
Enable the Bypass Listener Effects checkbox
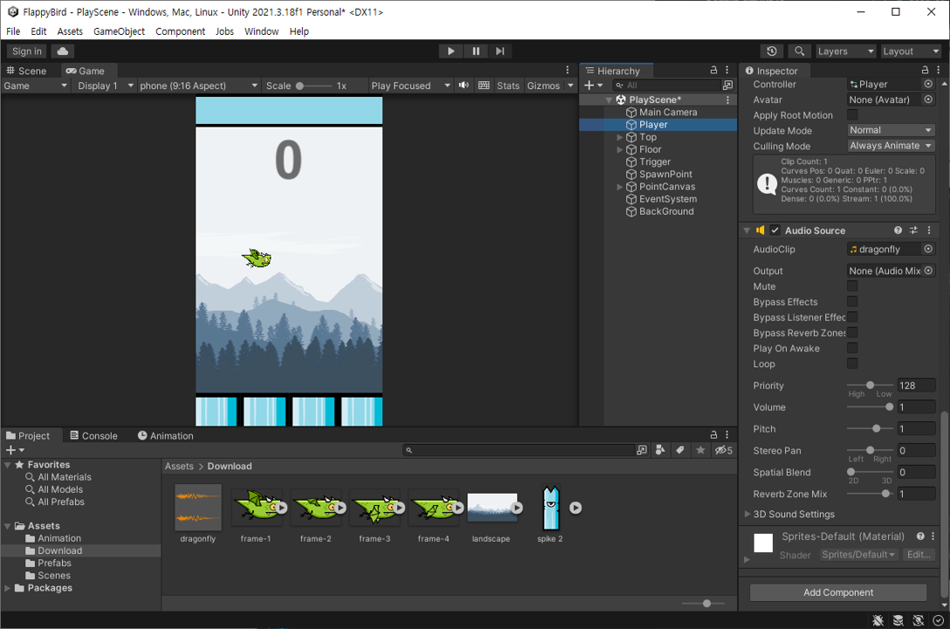click(852, 317)
